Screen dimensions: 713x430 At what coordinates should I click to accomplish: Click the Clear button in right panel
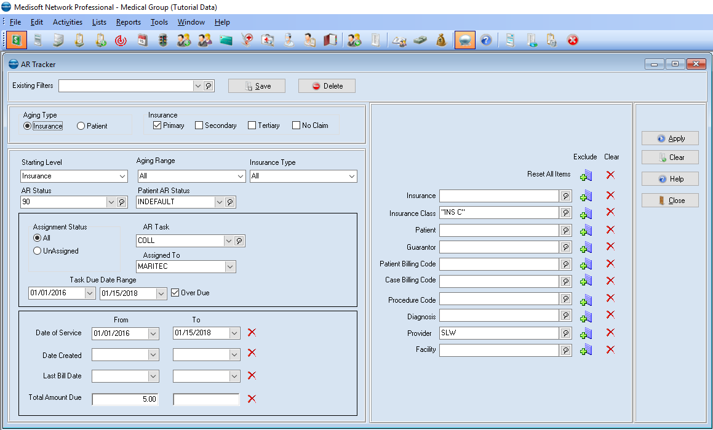coord(671,157)
